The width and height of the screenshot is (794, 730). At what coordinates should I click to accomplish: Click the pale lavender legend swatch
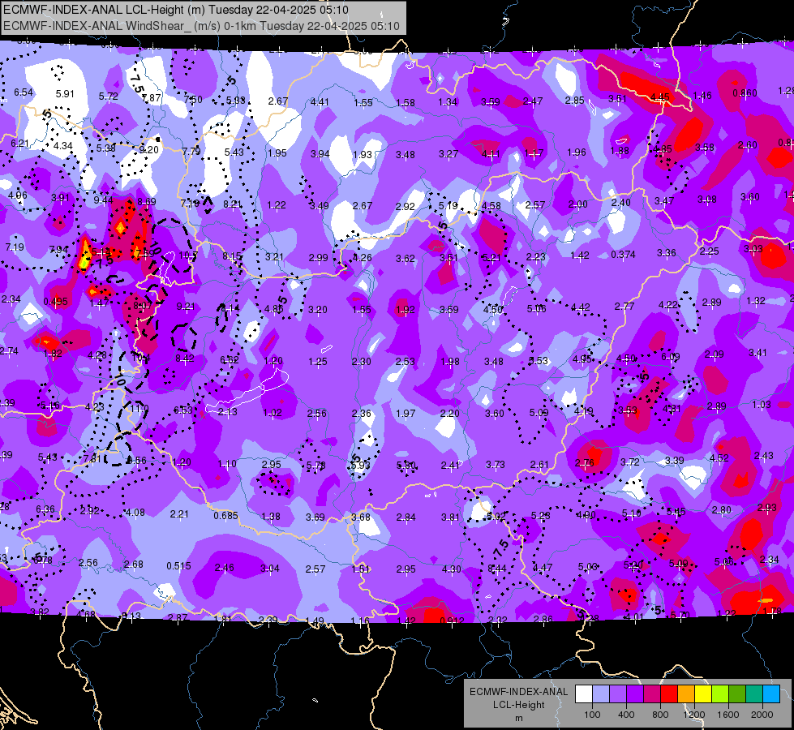click(x=601, y=694)
